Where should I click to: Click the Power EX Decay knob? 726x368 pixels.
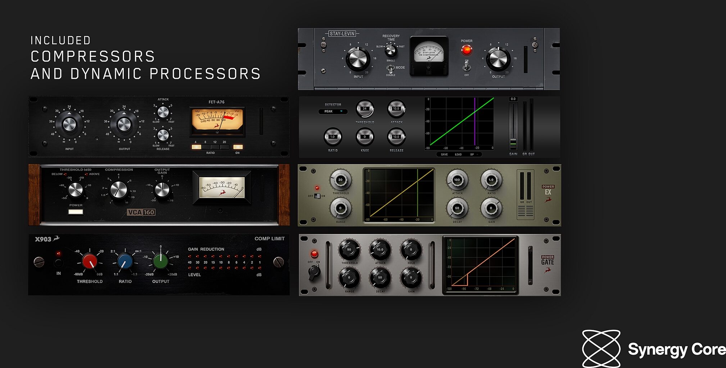(x=457, y=208)
